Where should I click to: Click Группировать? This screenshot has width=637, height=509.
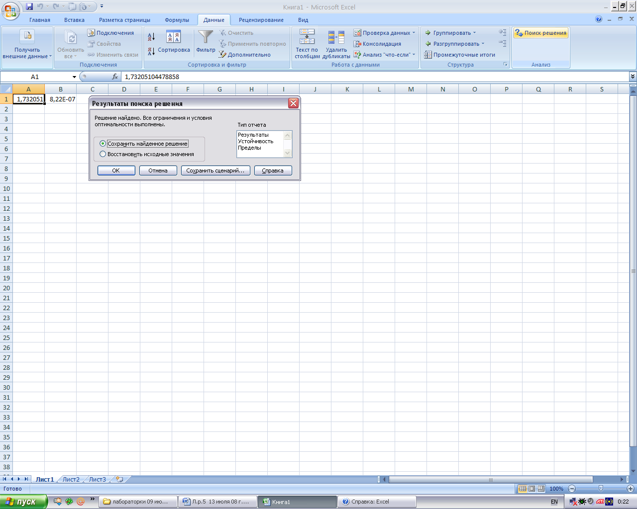[x=447, y=33]
